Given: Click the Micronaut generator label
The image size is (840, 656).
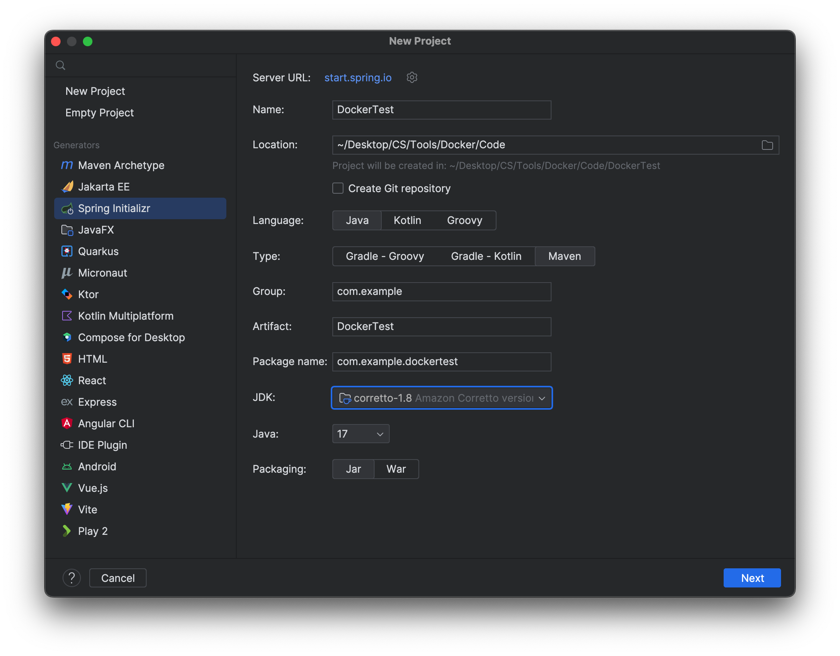Looking at the screenshot, I should pos(103,273).
